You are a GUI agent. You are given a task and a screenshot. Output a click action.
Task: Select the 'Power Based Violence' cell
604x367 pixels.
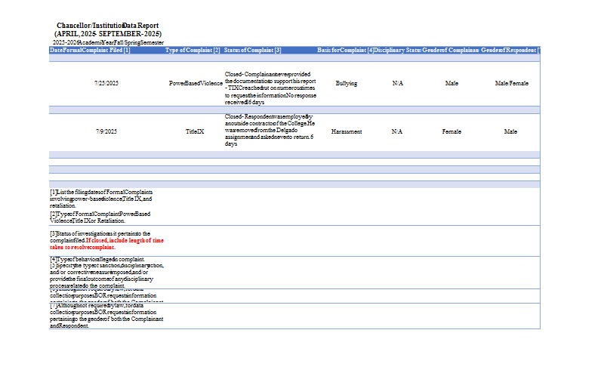pyautogui.click(x=195, y=83)
